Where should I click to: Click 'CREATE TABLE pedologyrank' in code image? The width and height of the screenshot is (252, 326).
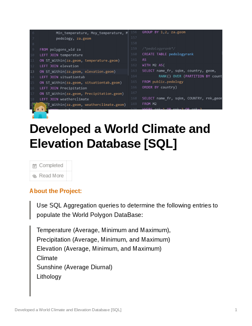[x=168, y=54]
